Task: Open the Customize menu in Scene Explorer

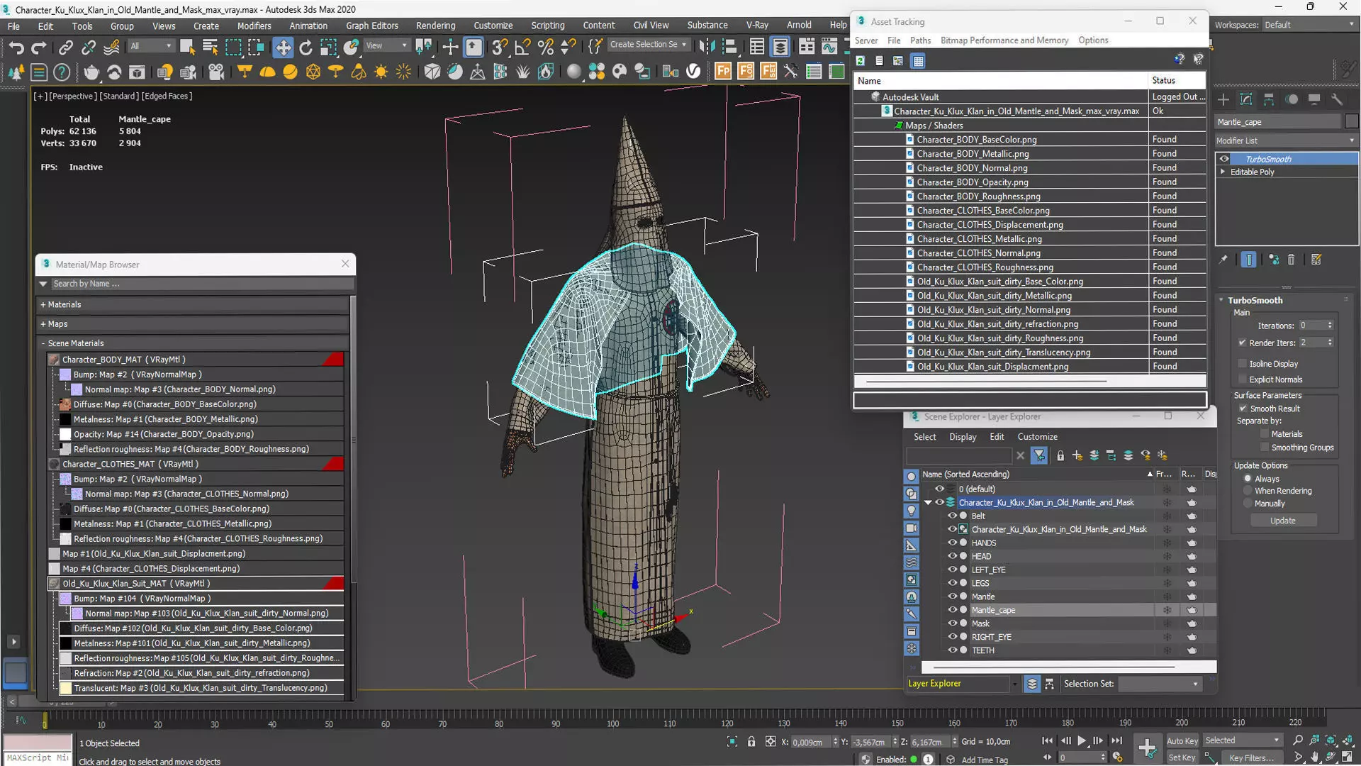Action: click(x=1037, y=437)
